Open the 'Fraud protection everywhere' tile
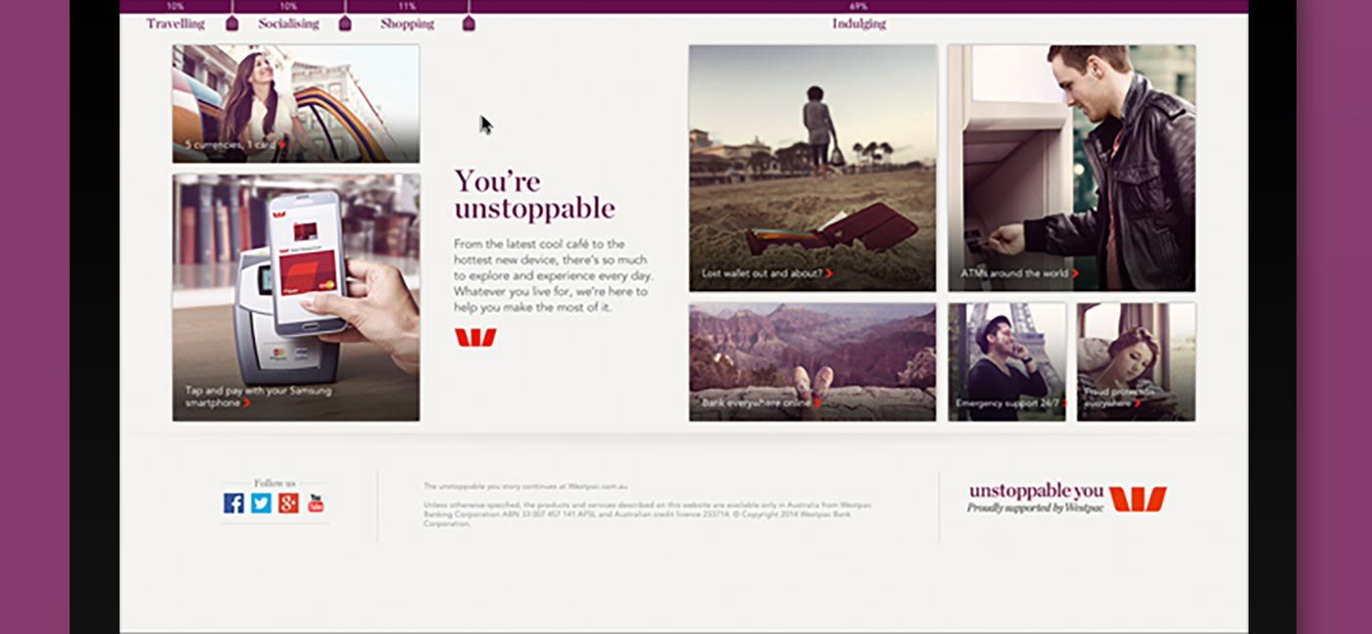Viewport: 1372px width, 634px height. coord(1136,362)
